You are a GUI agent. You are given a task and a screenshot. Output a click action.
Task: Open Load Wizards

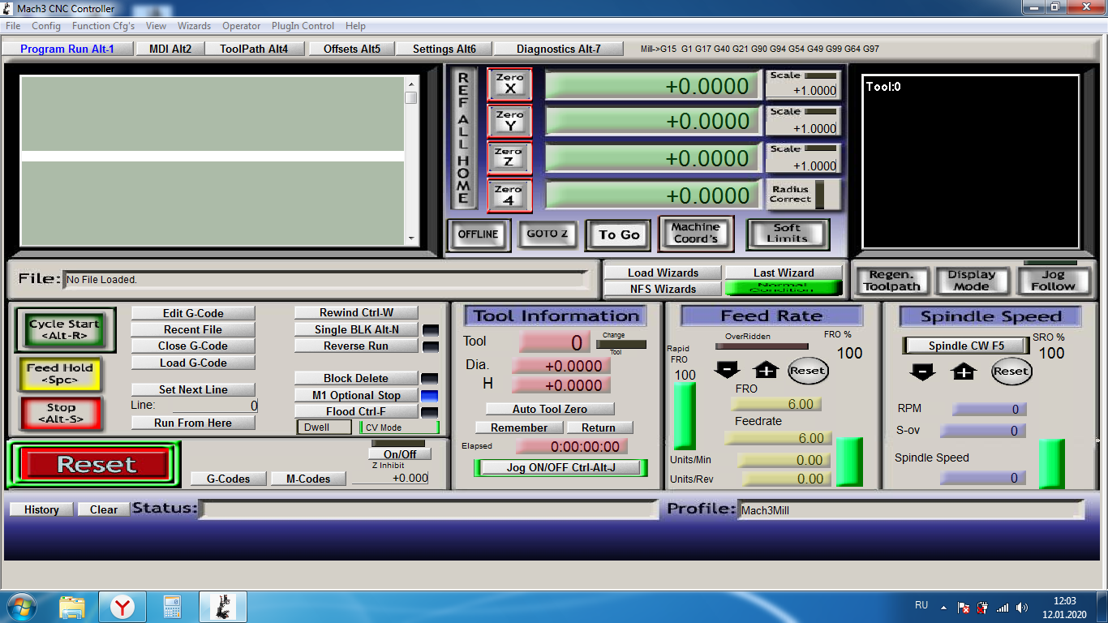click(663, 273)
